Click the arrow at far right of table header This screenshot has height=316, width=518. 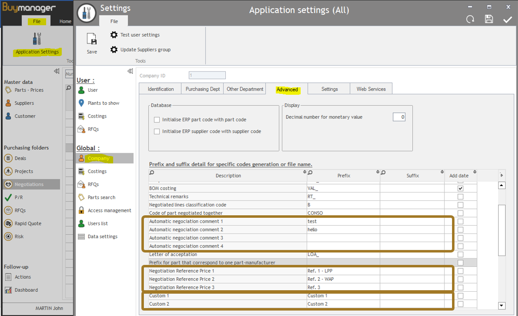click(x=501, y=175)
